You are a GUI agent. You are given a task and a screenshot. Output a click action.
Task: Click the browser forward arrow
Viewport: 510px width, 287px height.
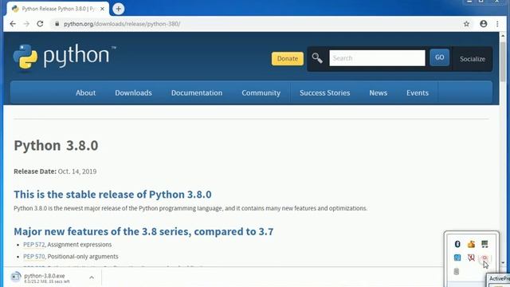point(26,24)
